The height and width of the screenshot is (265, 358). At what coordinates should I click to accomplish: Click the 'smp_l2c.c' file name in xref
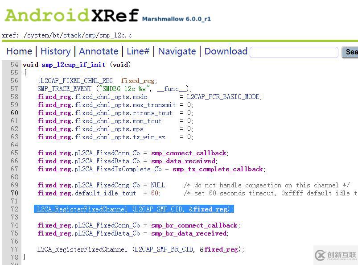point(115,35)
